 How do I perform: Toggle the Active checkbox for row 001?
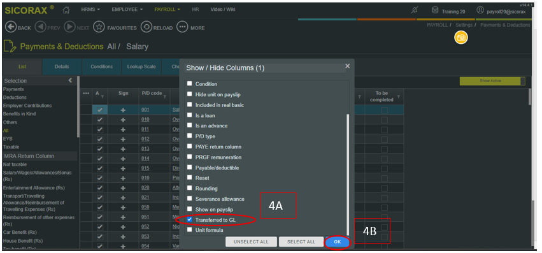[99, 110]
